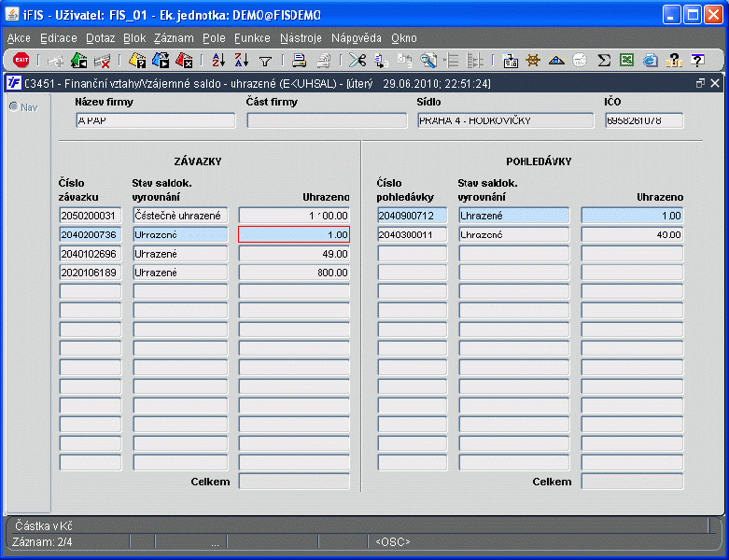729x560 pixels.
Task: Click the calendar form icon in toolbar
Action: (x=511, y=61)
